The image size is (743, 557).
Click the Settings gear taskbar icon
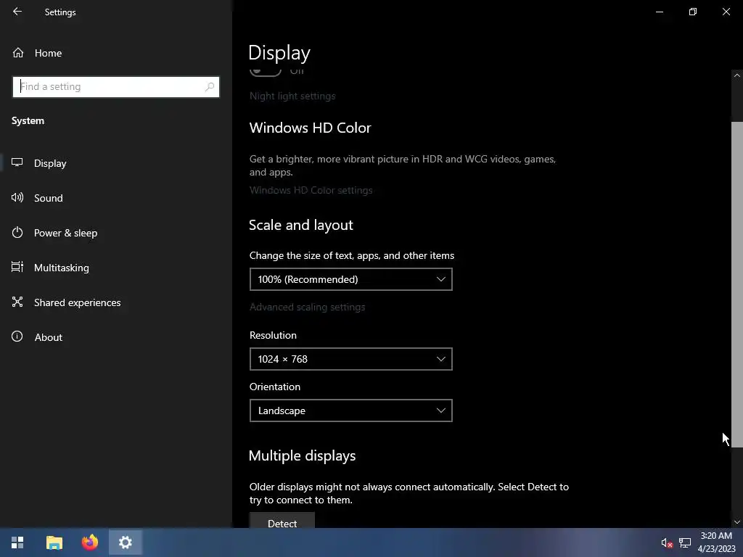(x=125, y=542)
